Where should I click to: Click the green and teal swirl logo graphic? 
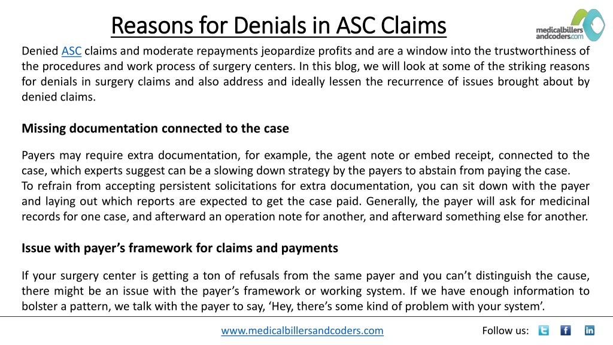(x=588, y=24)
